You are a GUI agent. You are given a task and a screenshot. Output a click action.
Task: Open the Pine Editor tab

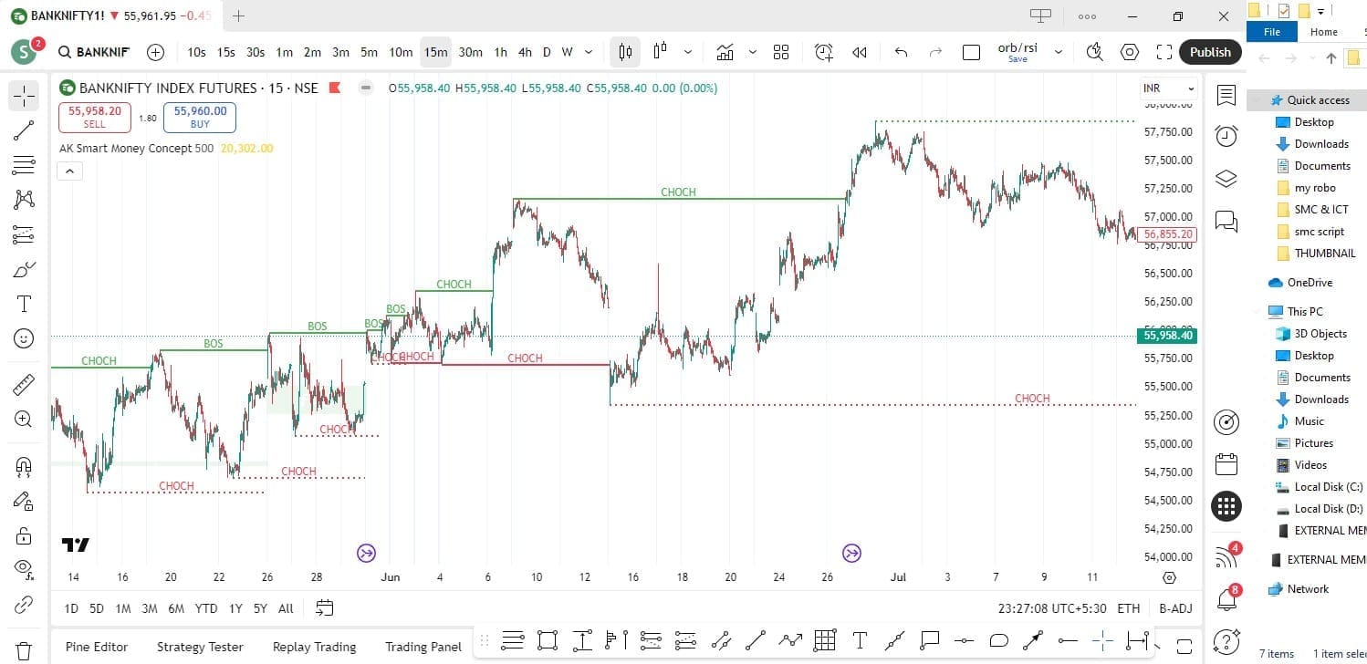97,647
